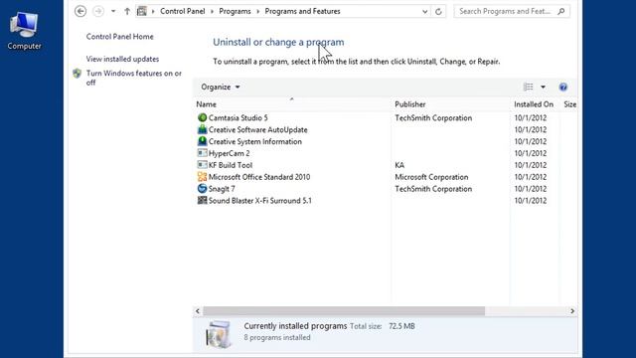Screen dimensions: 636x358
Task: Select SnagIt 7 name
Action: [222, 189]
